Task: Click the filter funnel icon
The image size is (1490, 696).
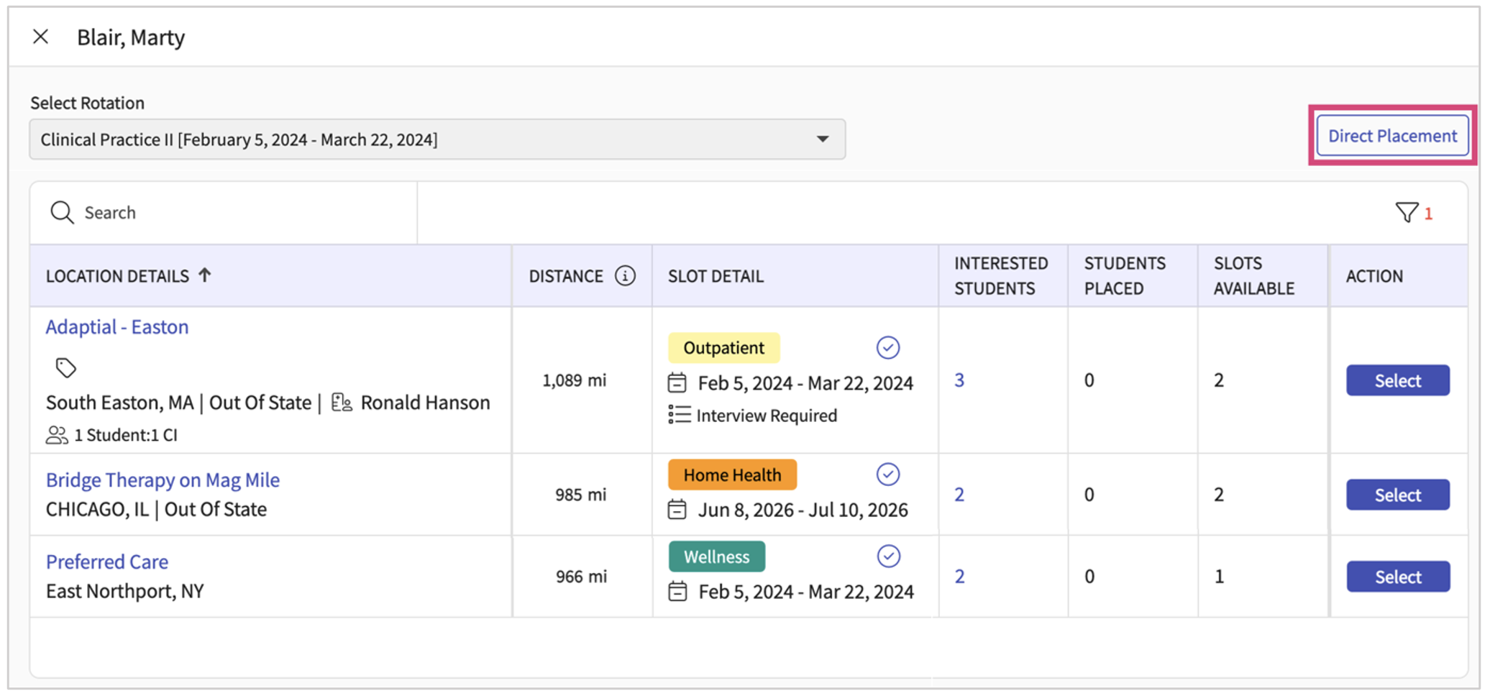Action: pyautogui.click(x=1406, y=213)
